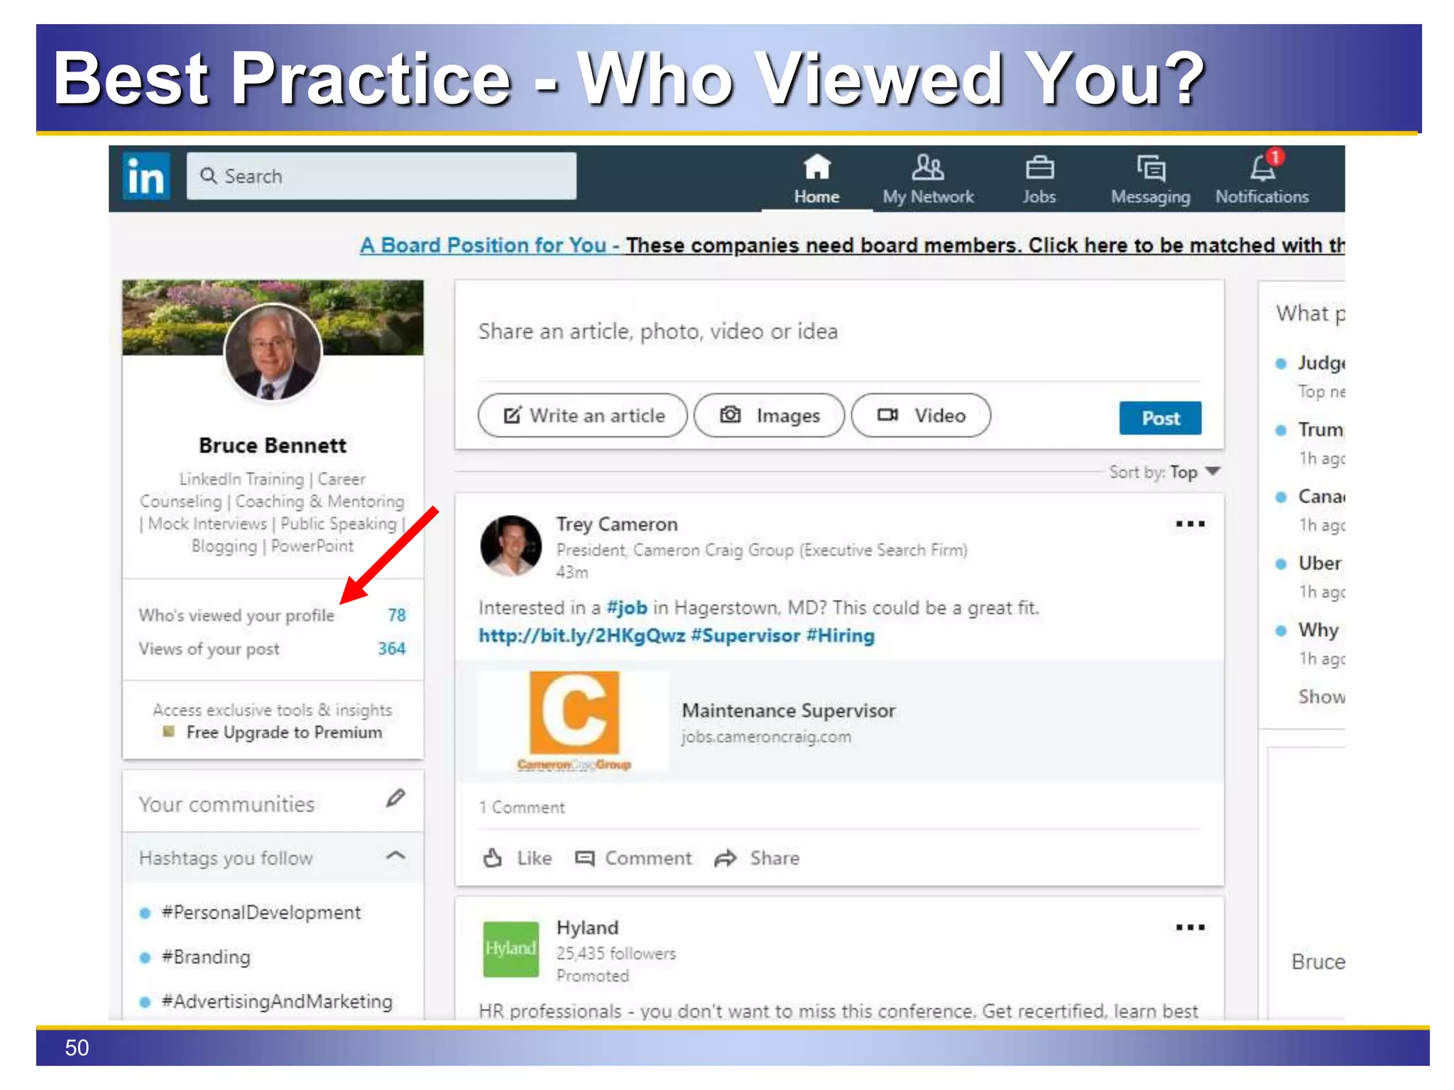Image resolution: width=1454 pixels, height=1090 pixels.
Task: Click Share an article, photo, video or idea
Action: [x=658, y=331]
